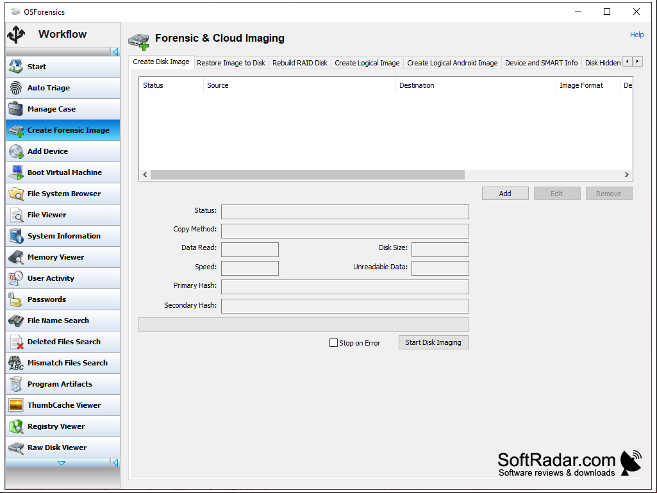The width and height of the screenshot is (657, 493).
Task: Click right arrow of the image list scrollbar
Action: [627, 175]
